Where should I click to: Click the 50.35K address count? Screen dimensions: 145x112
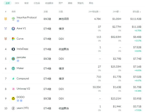97,87
